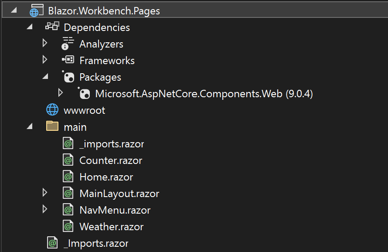Collapse the Packages node
Screen dimensions: 388x252
point(45,76)
